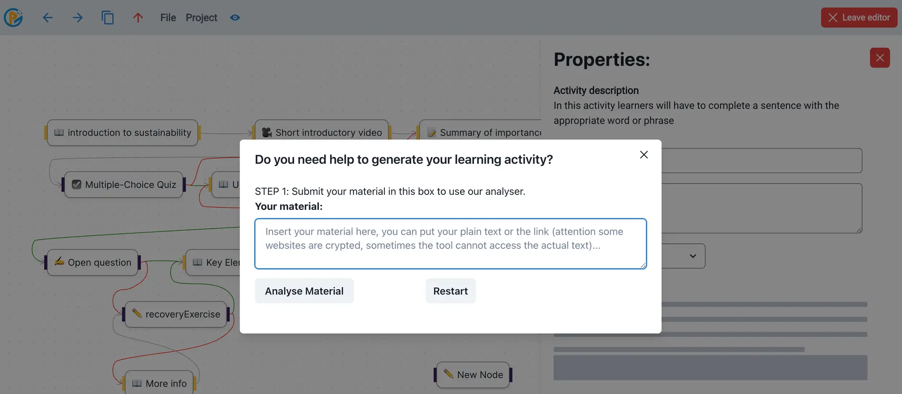Click the Leave editor button
The width and height of the screenshot is (902, 394).
click(x=859, y=17)
